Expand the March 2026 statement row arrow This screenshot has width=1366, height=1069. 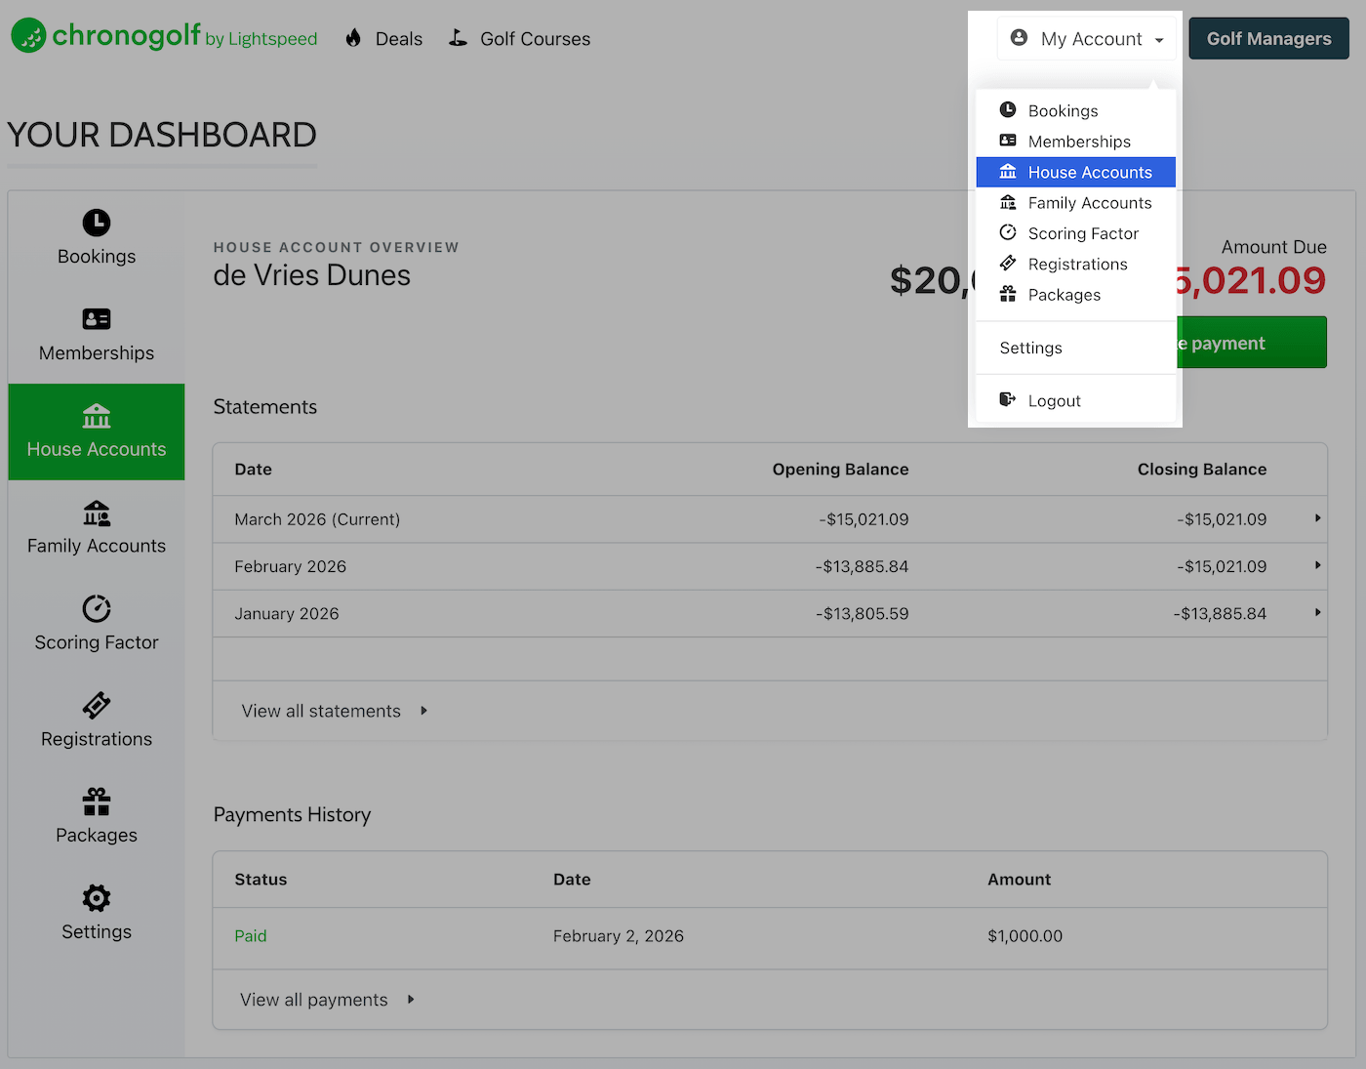(1317, 518)
